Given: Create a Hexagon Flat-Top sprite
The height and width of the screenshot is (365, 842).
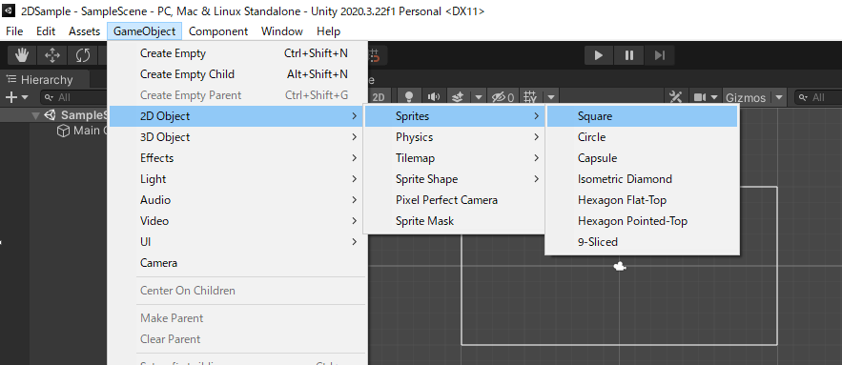Looking at the screenshot, I should pos(643,200).
